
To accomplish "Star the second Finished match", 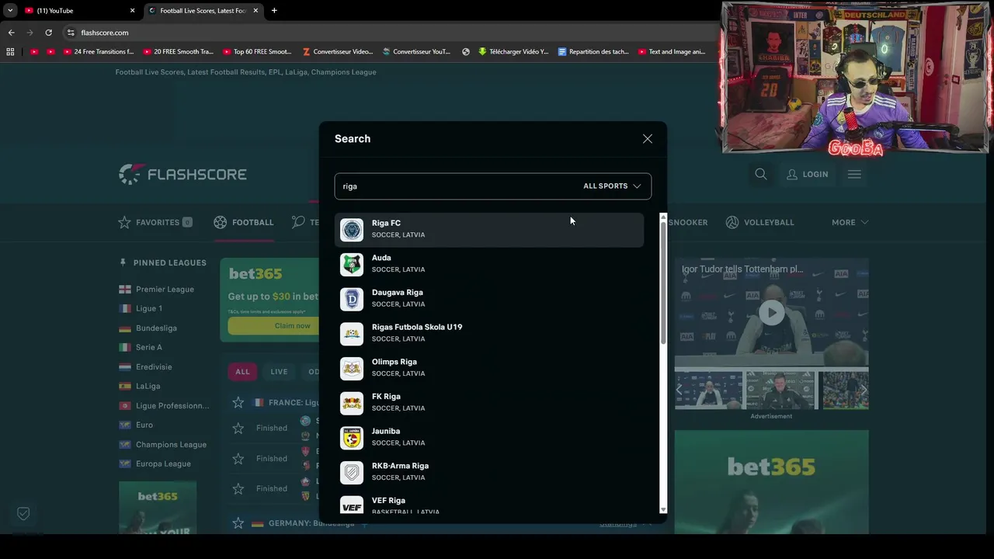I will [x=238, y=459].
